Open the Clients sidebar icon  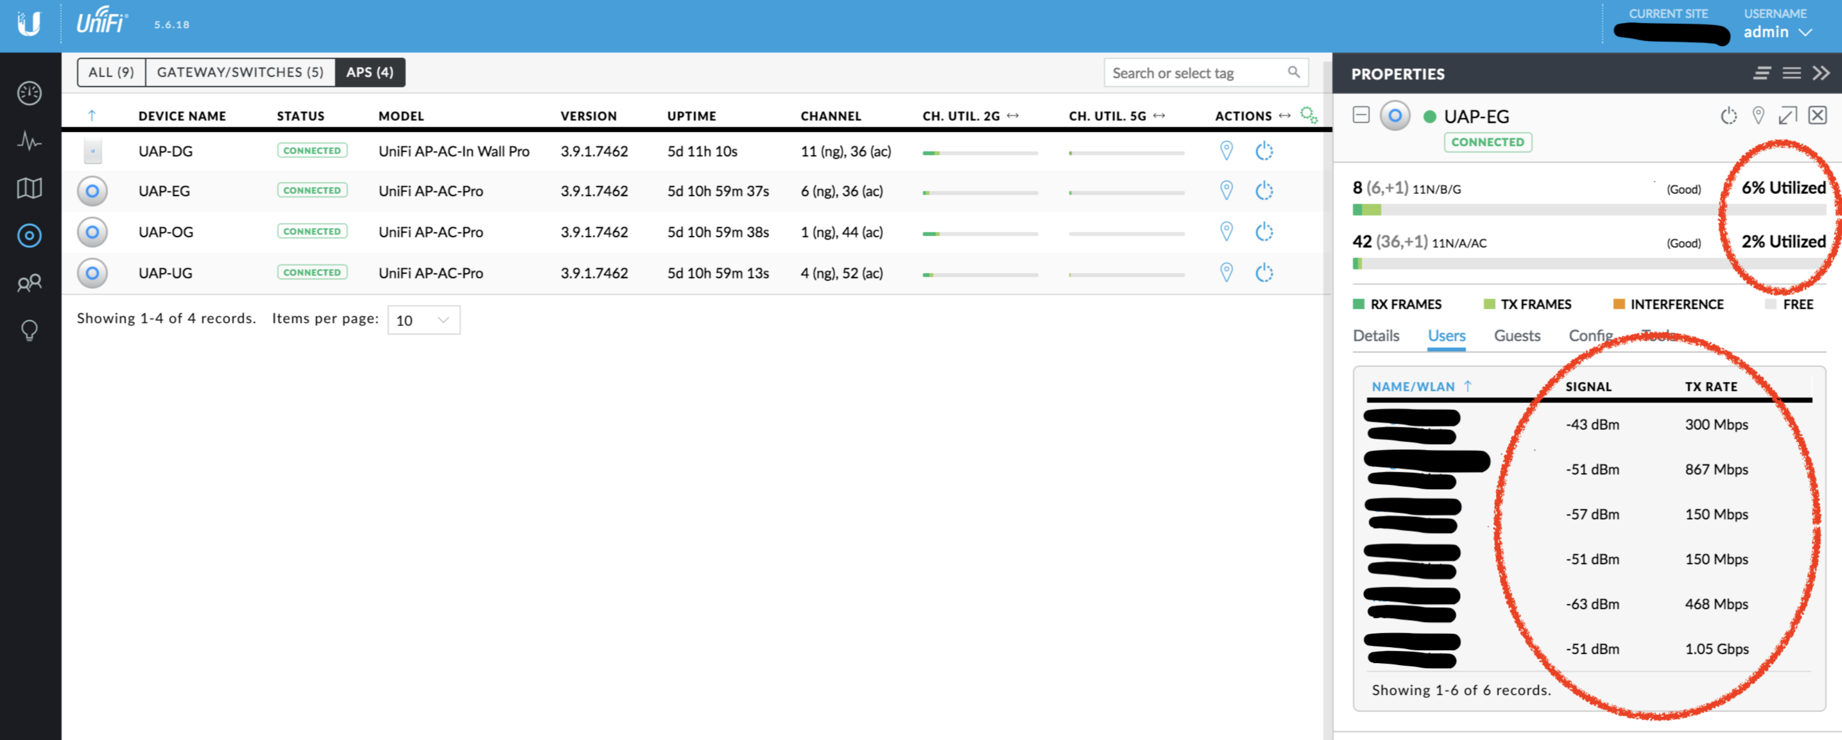click(x=30, y=283)
